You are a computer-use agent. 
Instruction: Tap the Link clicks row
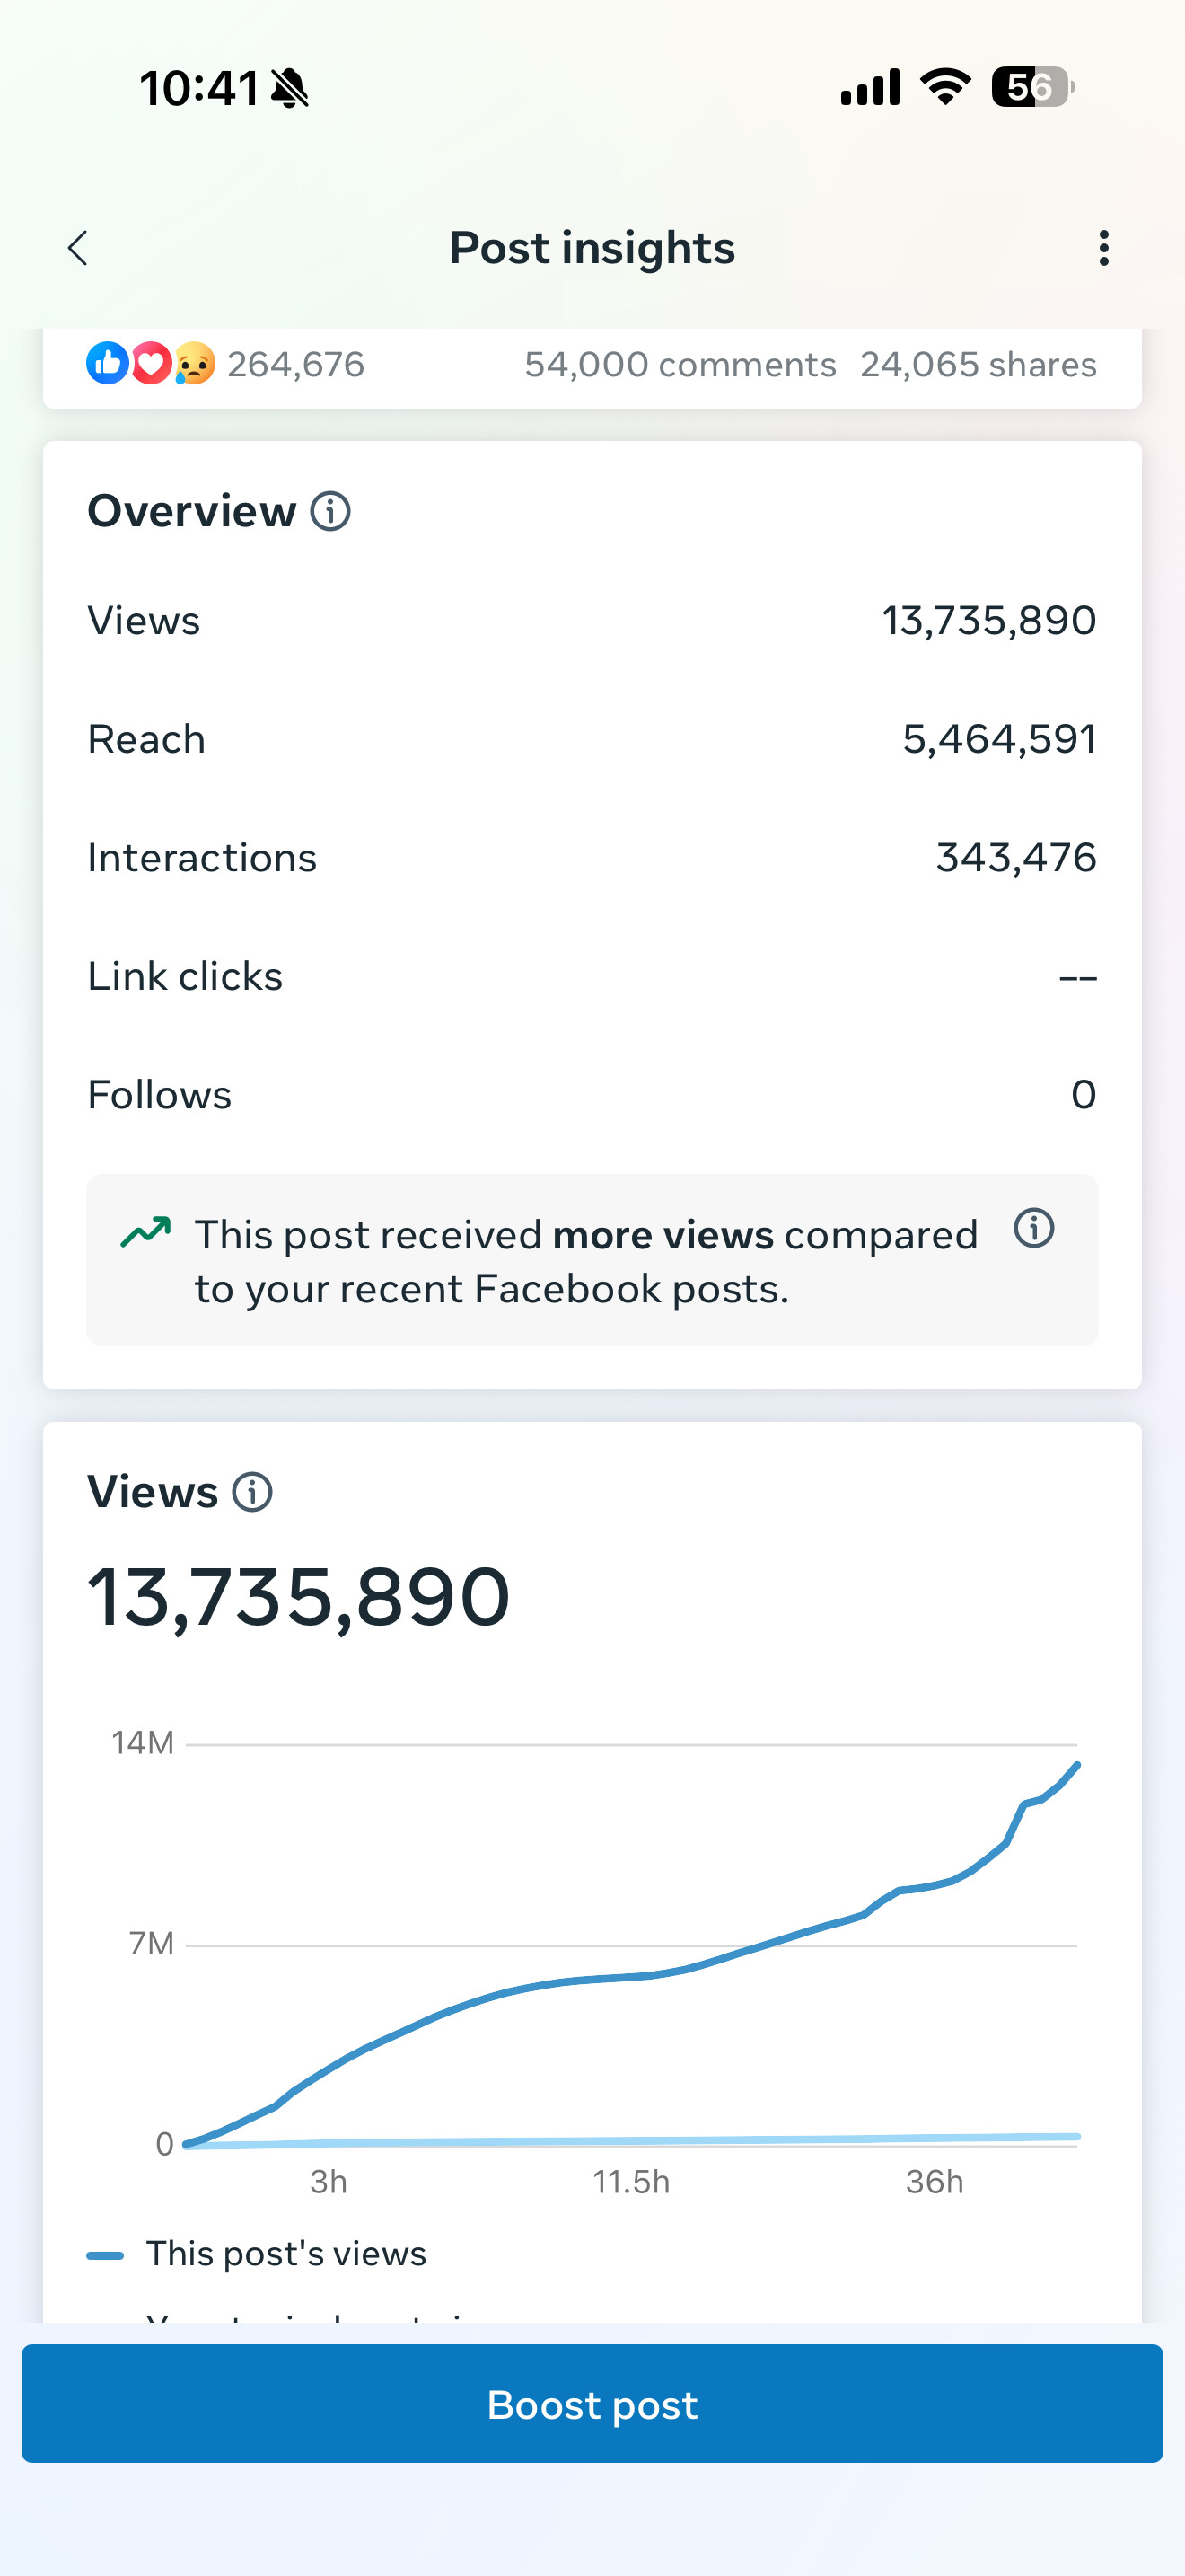pyautogui.click(x=592, y=977)
